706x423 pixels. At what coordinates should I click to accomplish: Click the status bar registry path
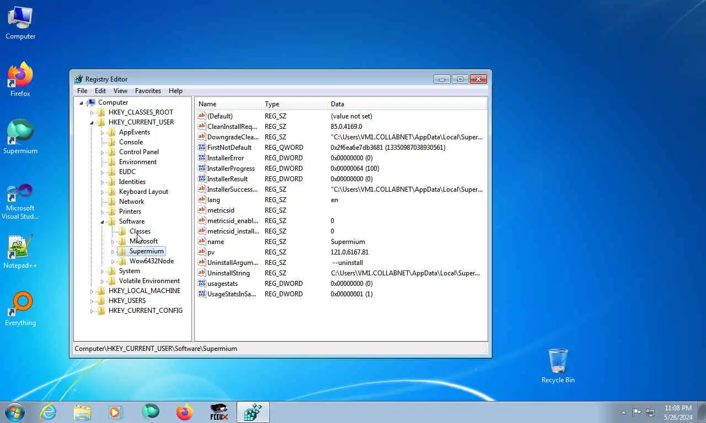pos(156,349)
